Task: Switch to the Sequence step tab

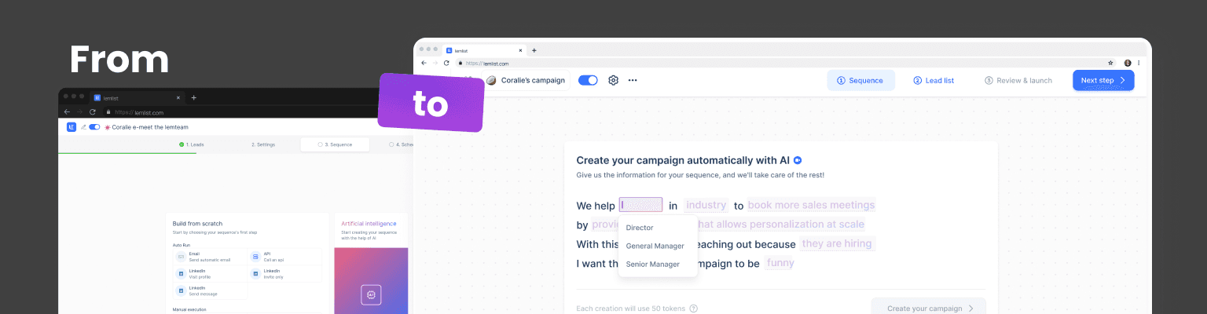Action: (860, 80)
